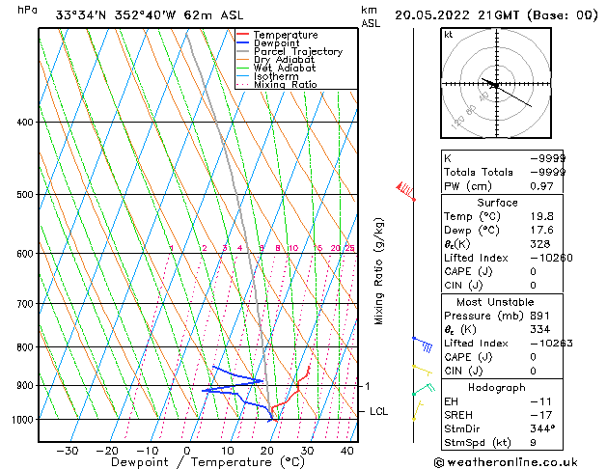Screen dimensions: 607x469
Task: Click the Surface section heading
Action: tap(497, 203)
